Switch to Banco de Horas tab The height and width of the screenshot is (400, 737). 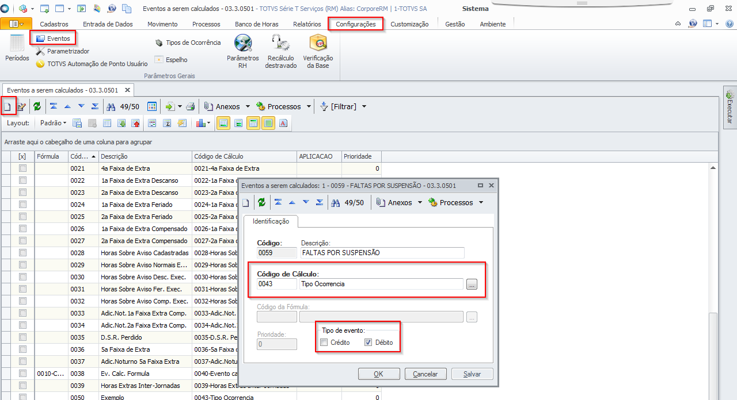(x=256, y=24)
